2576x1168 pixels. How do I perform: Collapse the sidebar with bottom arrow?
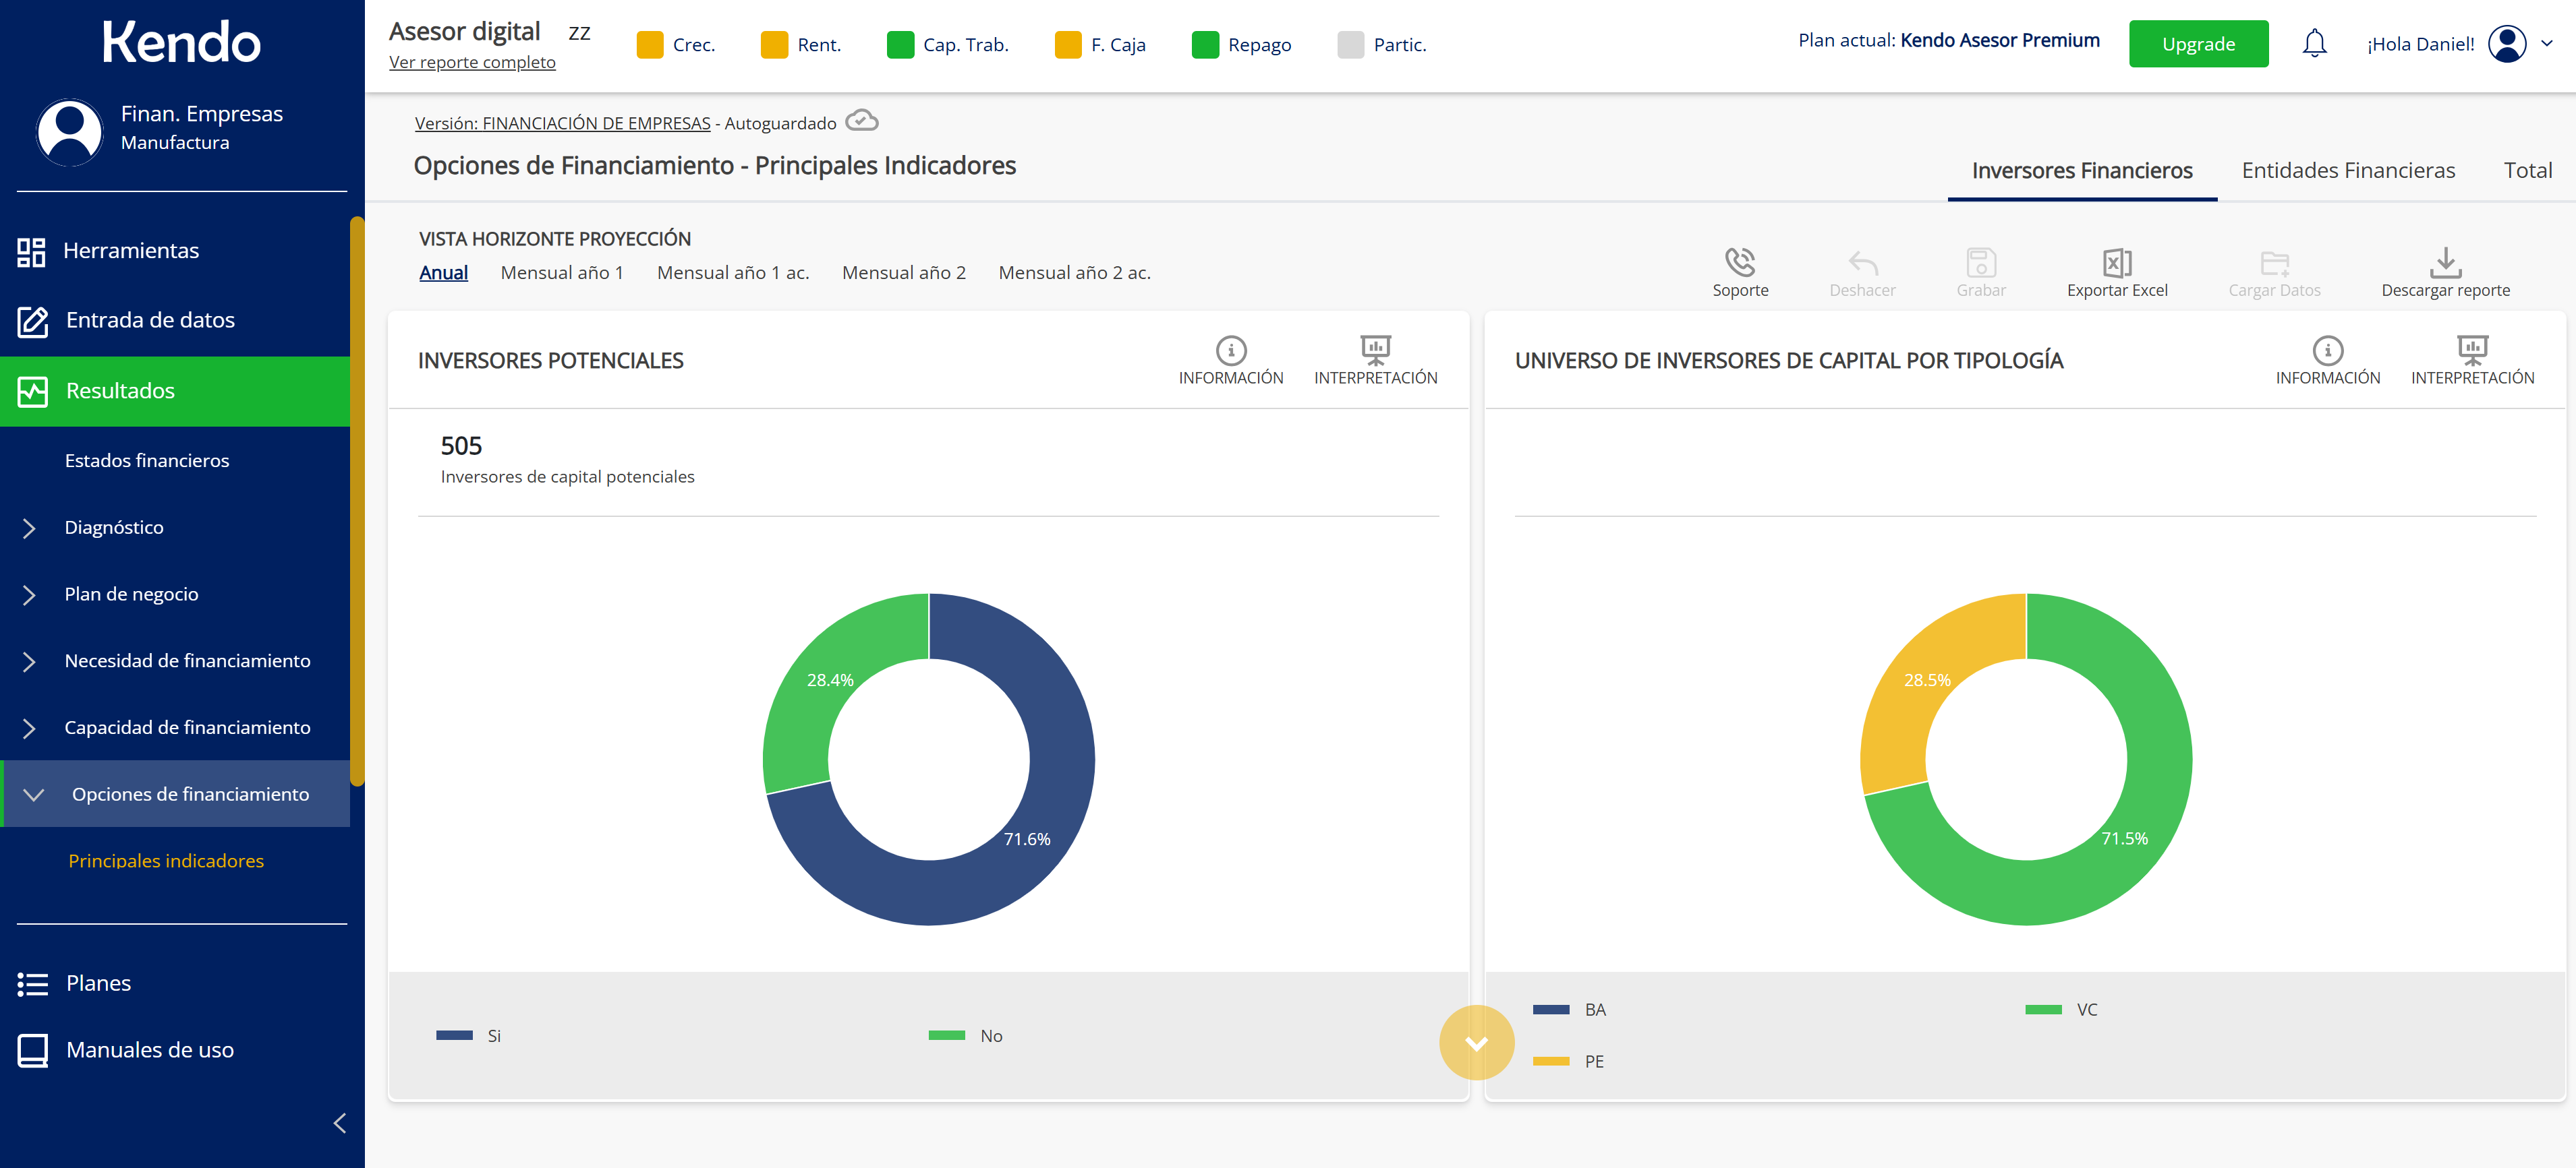pos(340,1123)
